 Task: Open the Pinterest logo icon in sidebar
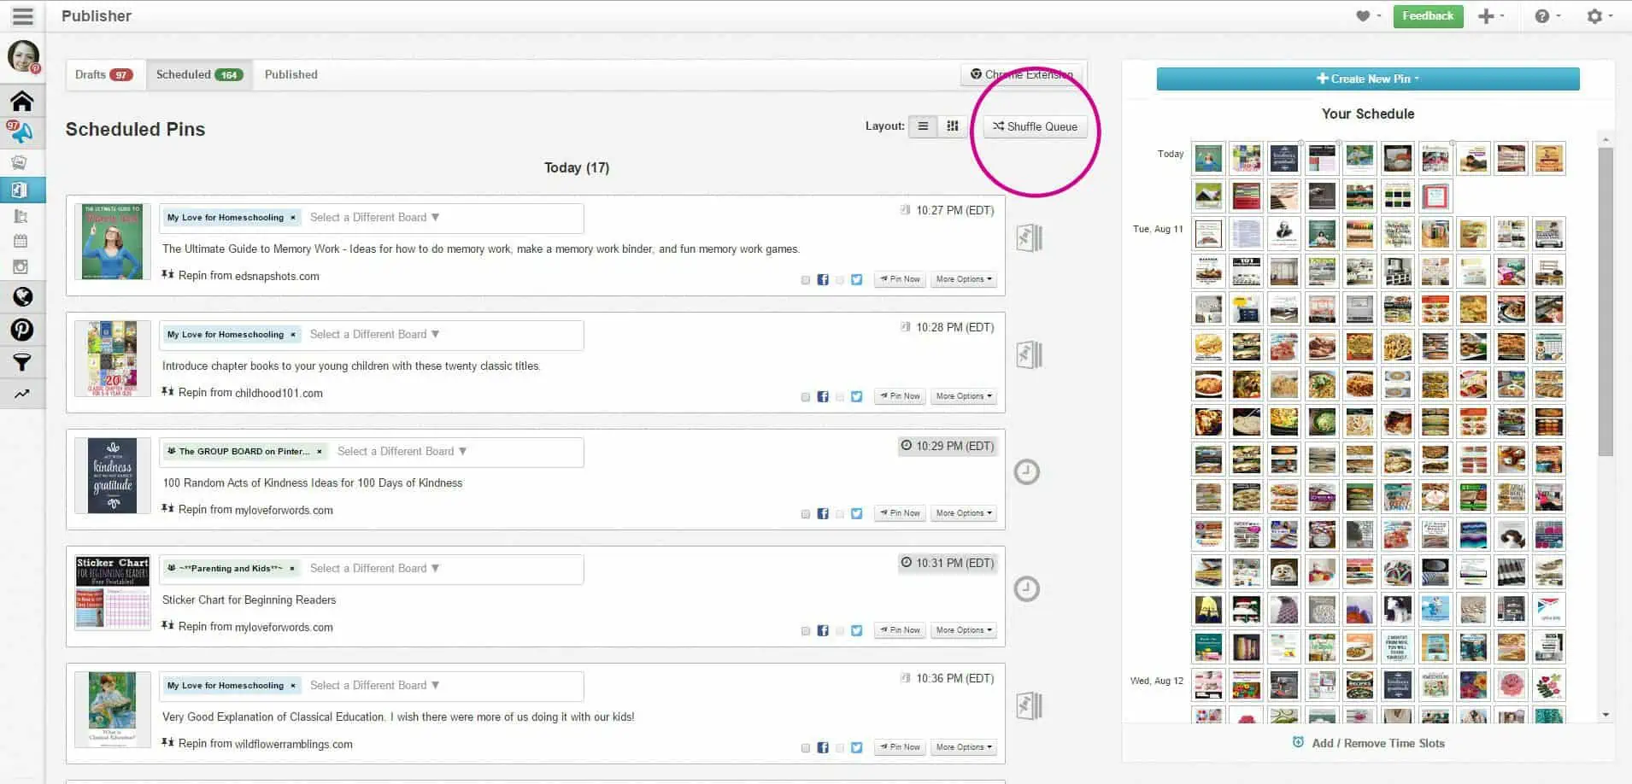click(x=22, y=330)
